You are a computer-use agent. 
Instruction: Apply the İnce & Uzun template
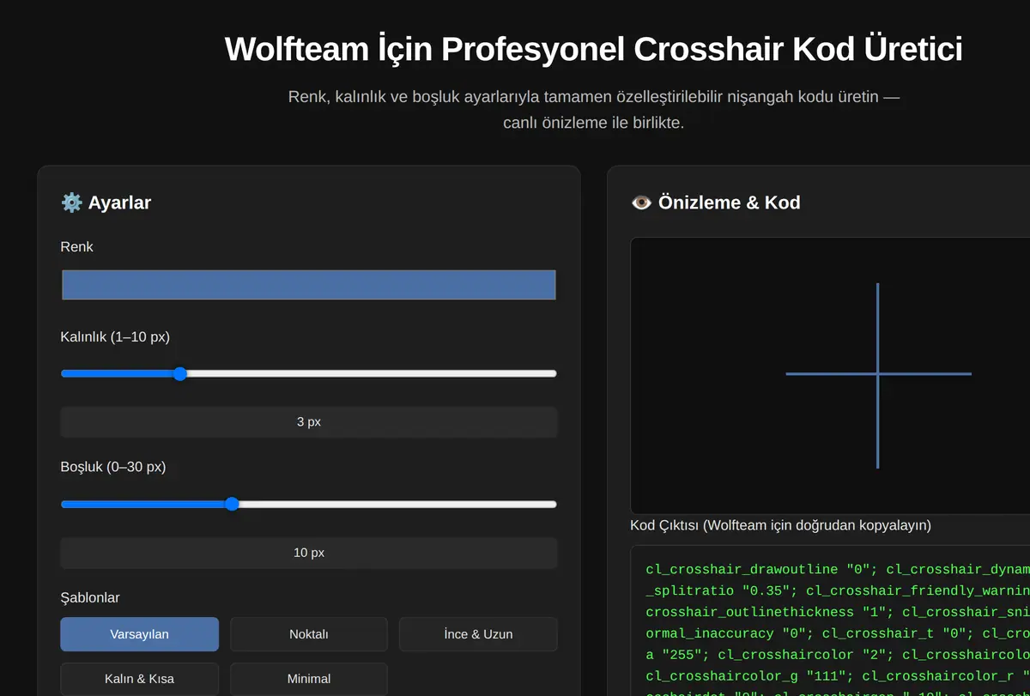pyautogui.click(x=478, y=634)
